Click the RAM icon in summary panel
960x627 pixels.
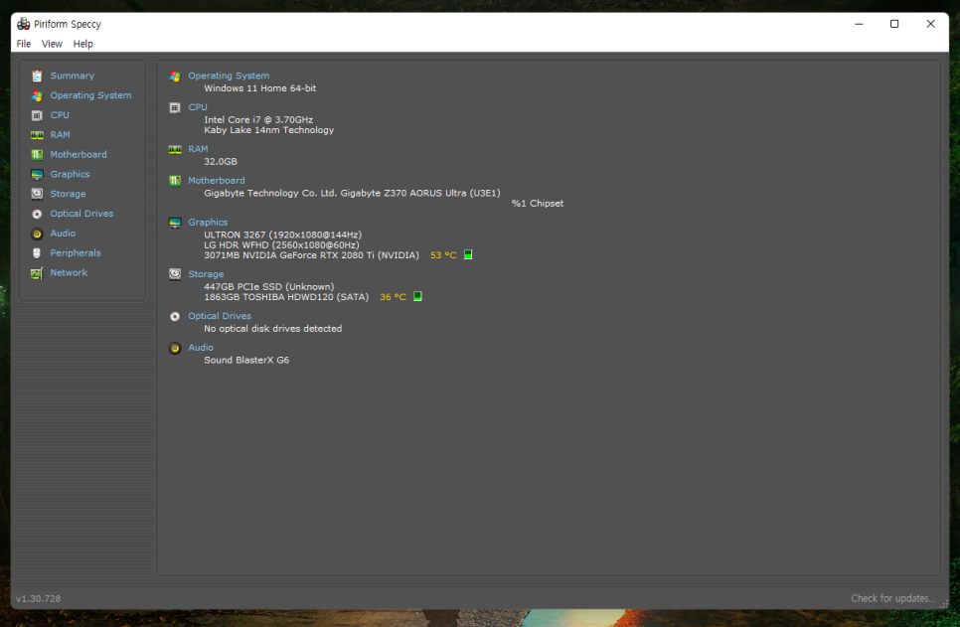tap(175, 149)
